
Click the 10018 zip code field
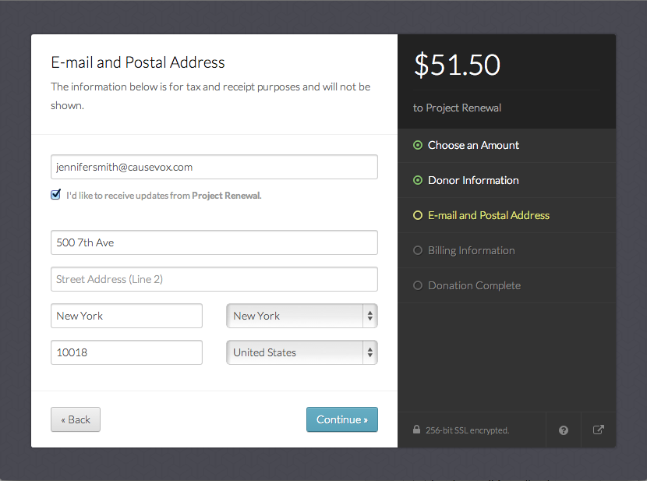pyautogui.click(x=127, y=352)
